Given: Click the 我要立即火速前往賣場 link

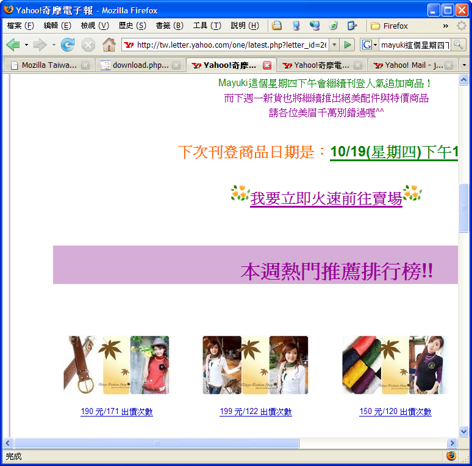Looking at the screenshot, I should (326, 198).
